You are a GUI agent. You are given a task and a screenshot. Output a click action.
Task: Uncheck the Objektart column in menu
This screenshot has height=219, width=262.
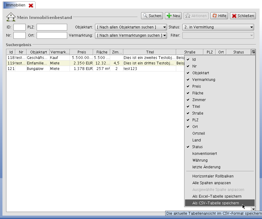pos(201,73)
